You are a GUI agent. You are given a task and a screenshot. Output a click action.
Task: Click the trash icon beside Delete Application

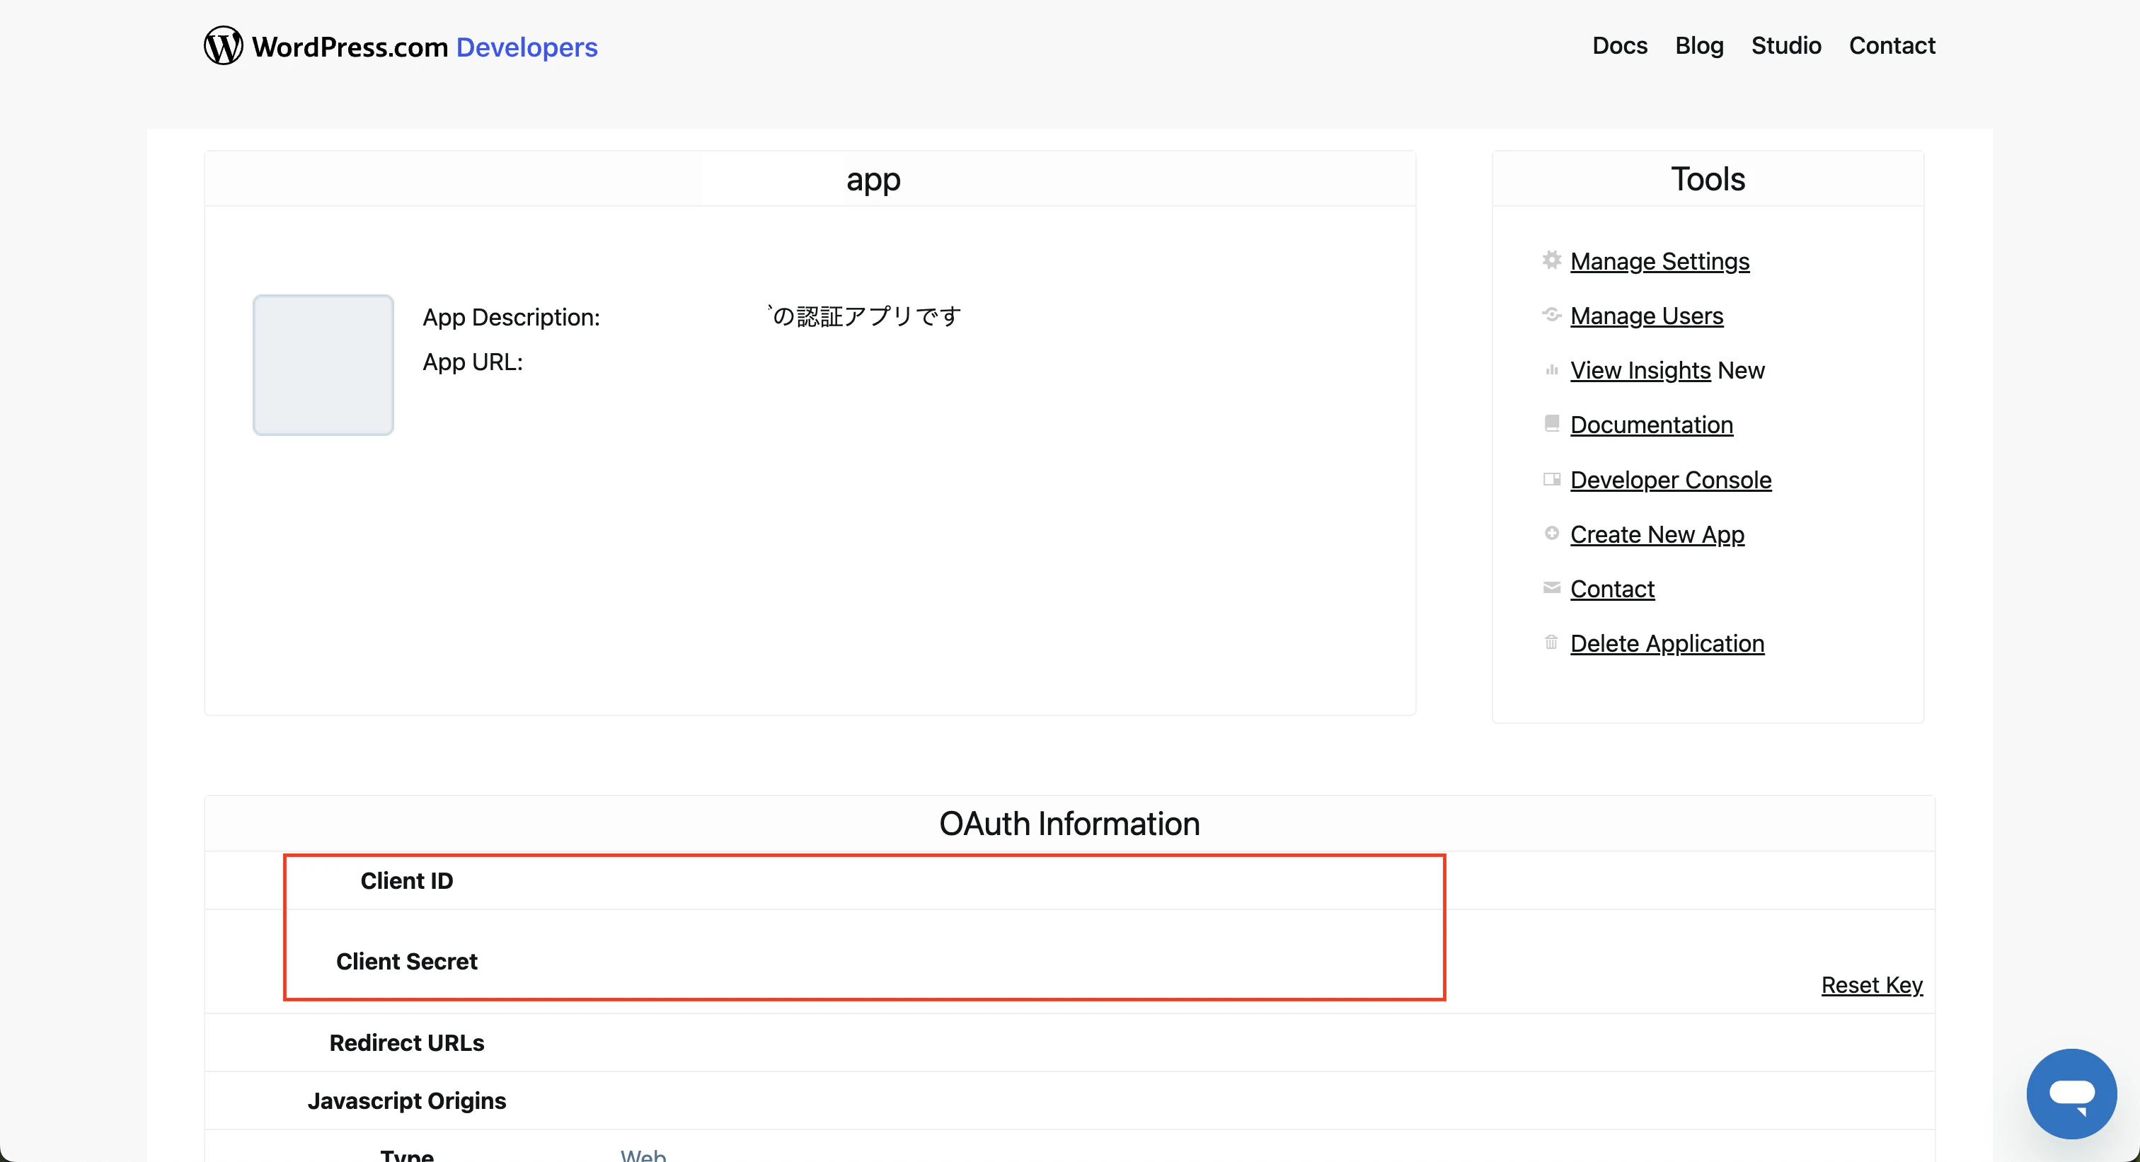click(1551, 642)
